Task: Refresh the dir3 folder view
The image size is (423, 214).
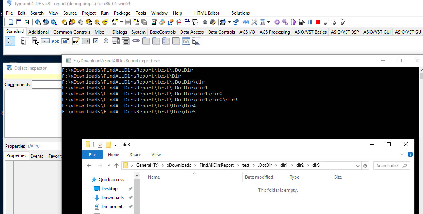Action: (365, 166)
